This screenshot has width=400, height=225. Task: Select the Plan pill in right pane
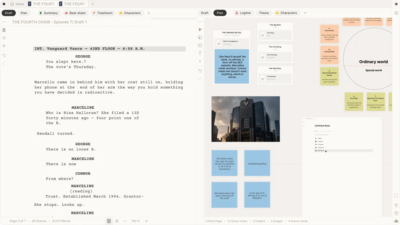220,13
